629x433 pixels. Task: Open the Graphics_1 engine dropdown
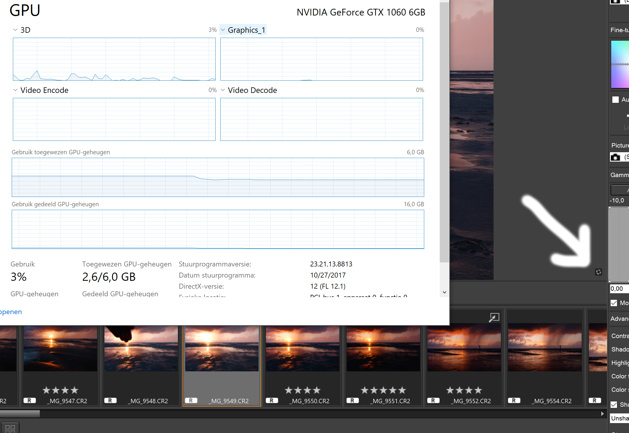223,30
